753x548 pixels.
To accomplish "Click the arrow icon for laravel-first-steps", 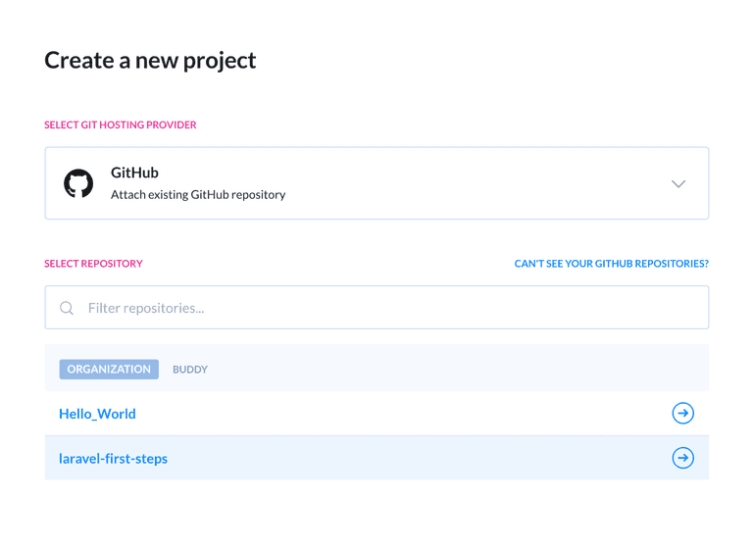I will (682, 458).
